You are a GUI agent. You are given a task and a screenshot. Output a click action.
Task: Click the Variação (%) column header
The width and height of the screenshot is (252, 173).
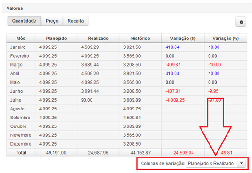point(226,39)
